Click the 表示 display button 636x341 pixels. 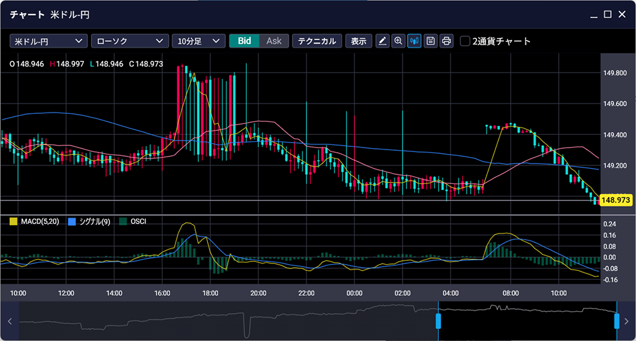[x=359, y=41]
